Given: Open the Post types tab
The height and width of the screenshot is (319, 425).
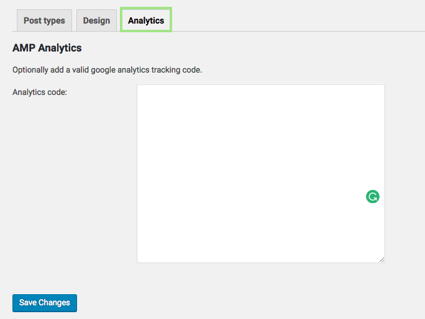Looking at the screenshot, I should [44, 20].
